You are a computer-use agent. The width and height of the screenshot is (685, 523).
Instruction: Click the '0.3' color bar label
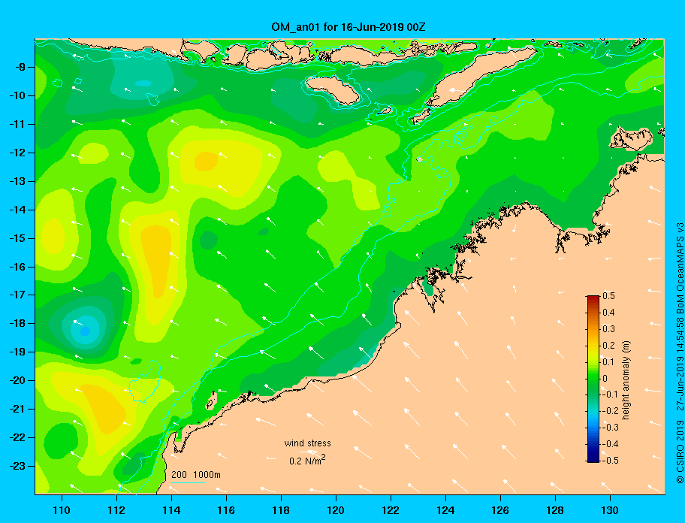pos(608,328)
